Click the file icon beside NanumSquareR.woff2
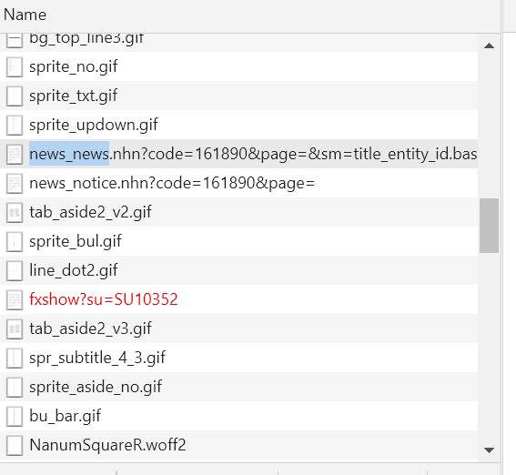Viewport: 516px width, 475px height. coord(15,445)
